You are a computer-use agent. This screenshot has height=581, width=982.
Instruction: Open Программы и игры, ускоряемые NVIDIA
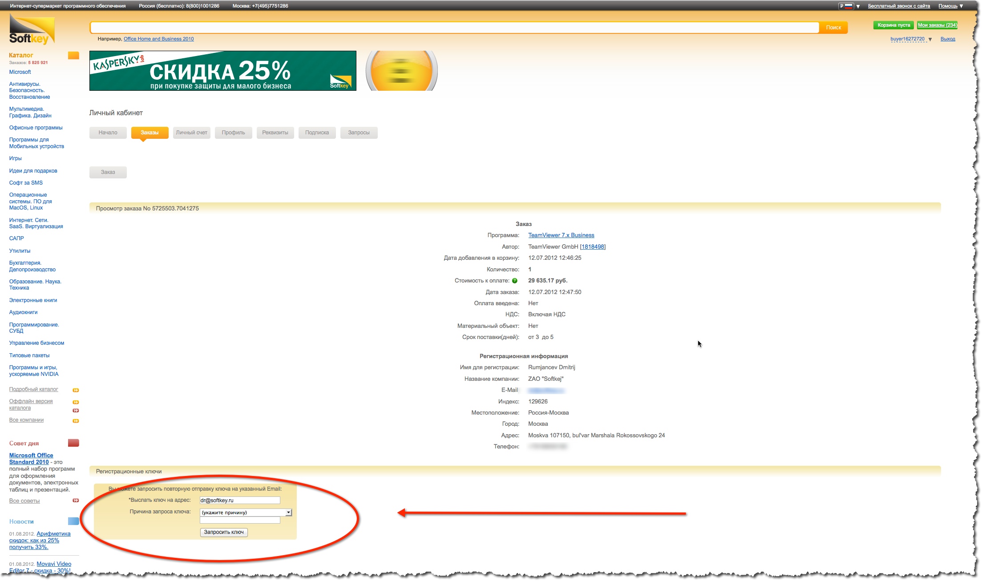[x=34, y=371]
